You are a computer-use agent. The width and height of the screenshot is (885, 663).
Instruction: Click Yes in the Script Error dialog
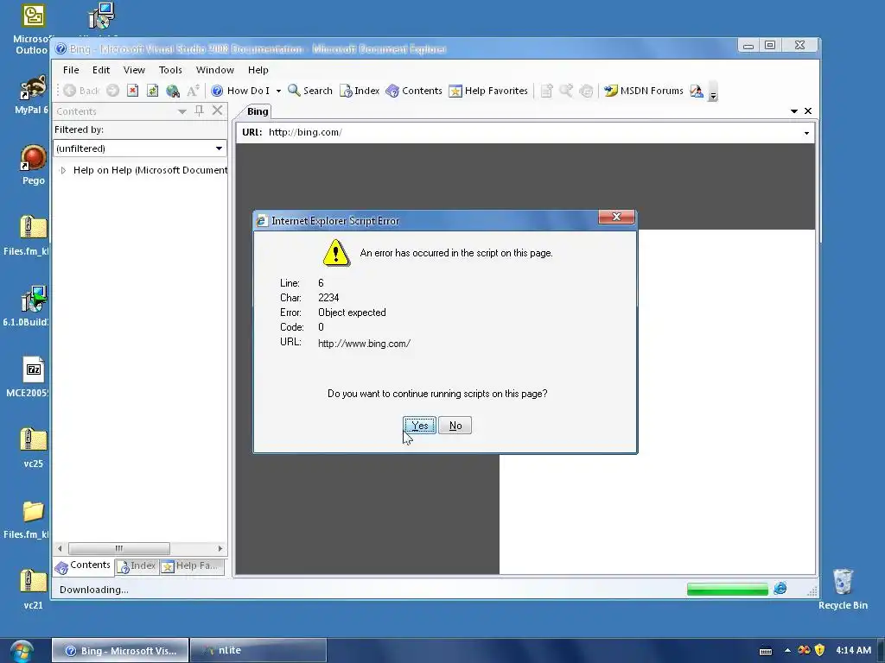(419, 426)
